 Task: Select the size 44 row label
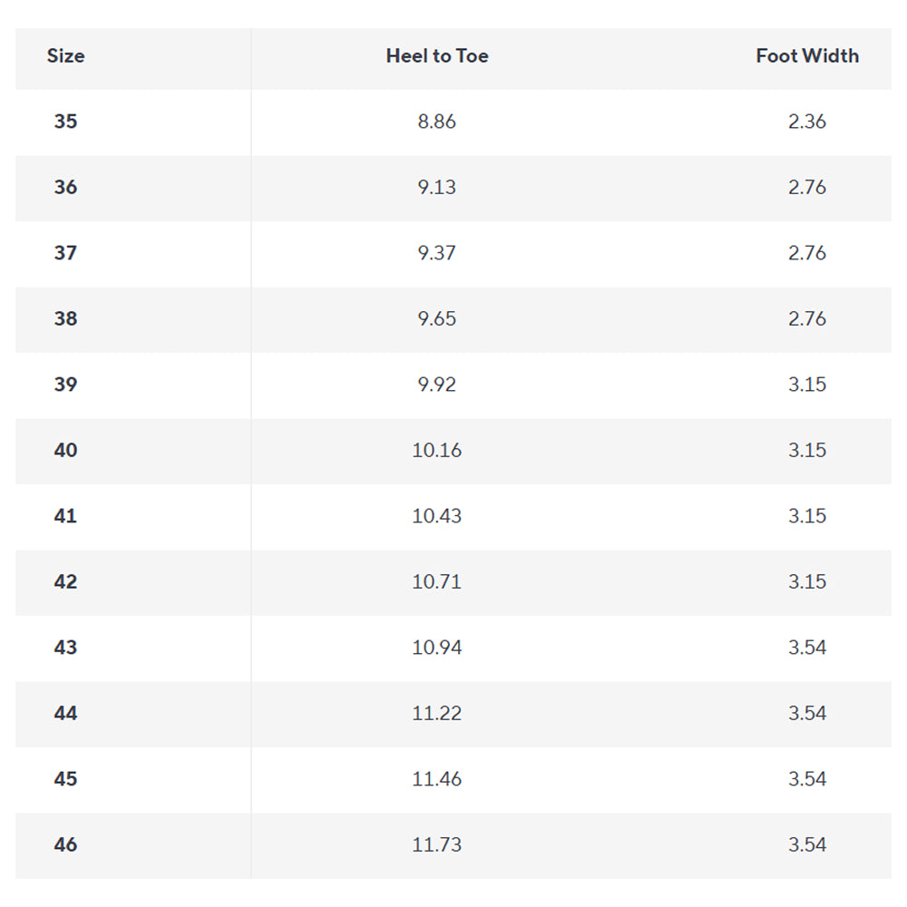[x=65, y=713]
